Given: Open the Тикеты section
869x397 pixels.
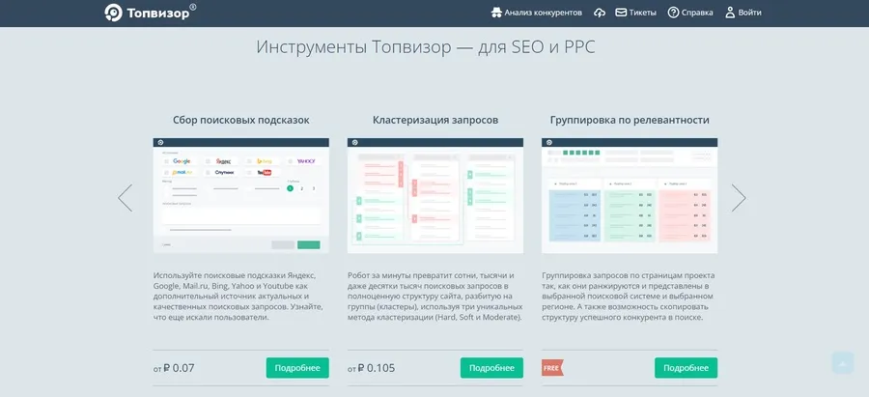Looking at the screenshot, I should pyautogui.click(x=635, y=13).
